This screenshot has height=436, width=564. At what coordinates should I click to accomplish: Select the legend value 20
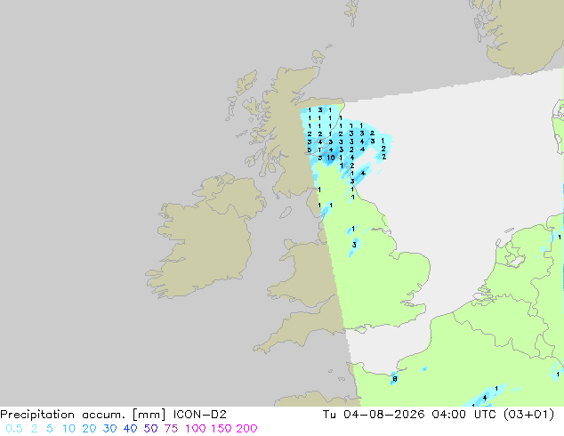pyautogui.click(x=89, y=429)
